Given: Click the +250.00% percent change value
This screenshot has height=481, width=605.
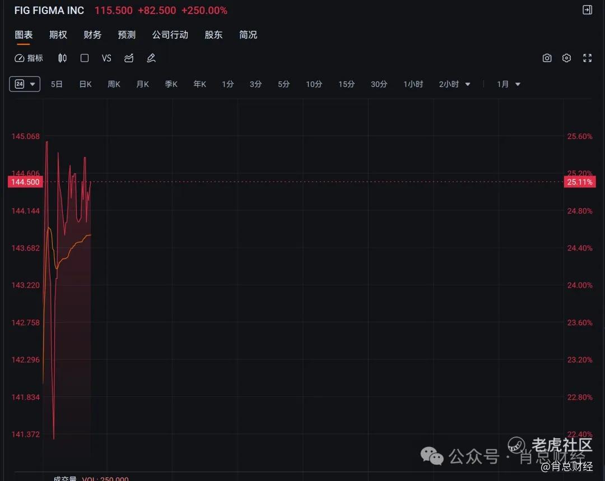Looking at the screenshot, I should 204,11.
